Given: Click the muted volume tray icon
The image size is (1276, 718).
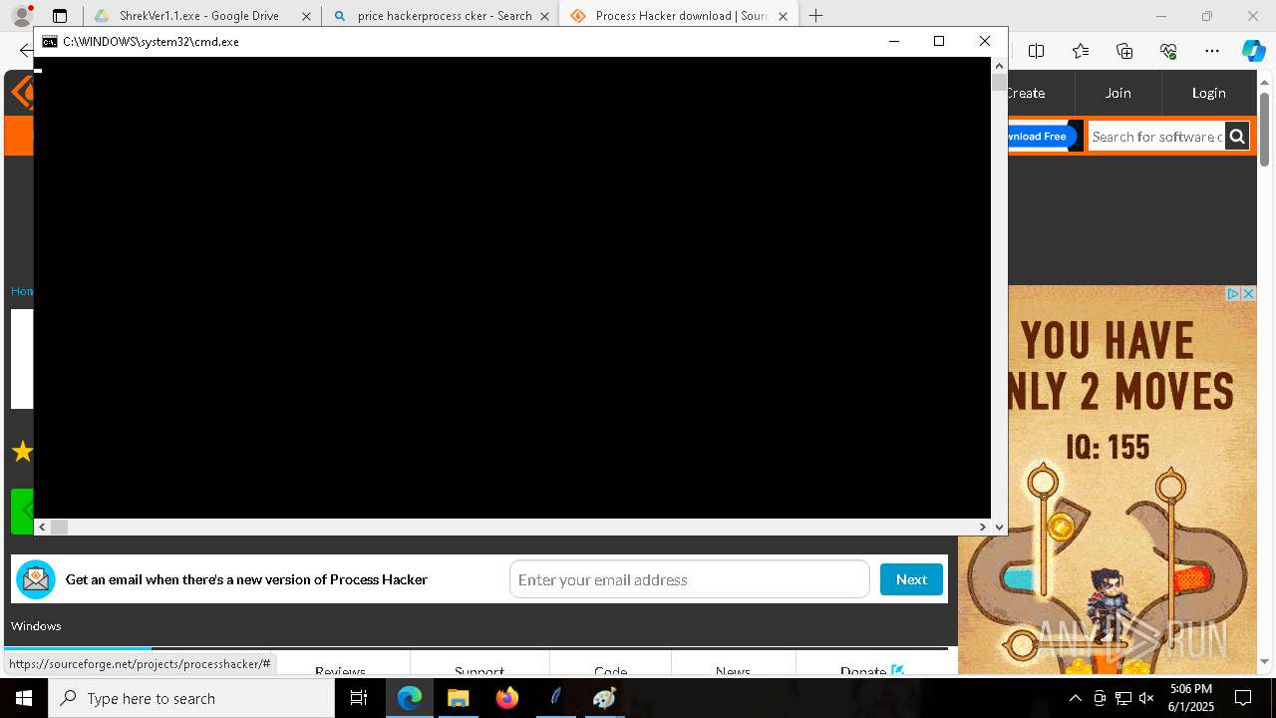Looking at the screenshot, I should click(x=1146, y=698).
